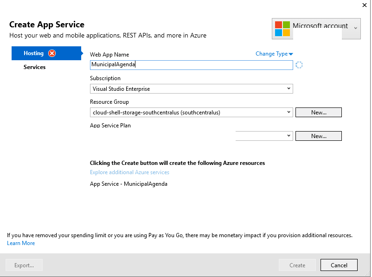Close the Create App Service dialog
The image size is (372, 277).
point(364,5)
